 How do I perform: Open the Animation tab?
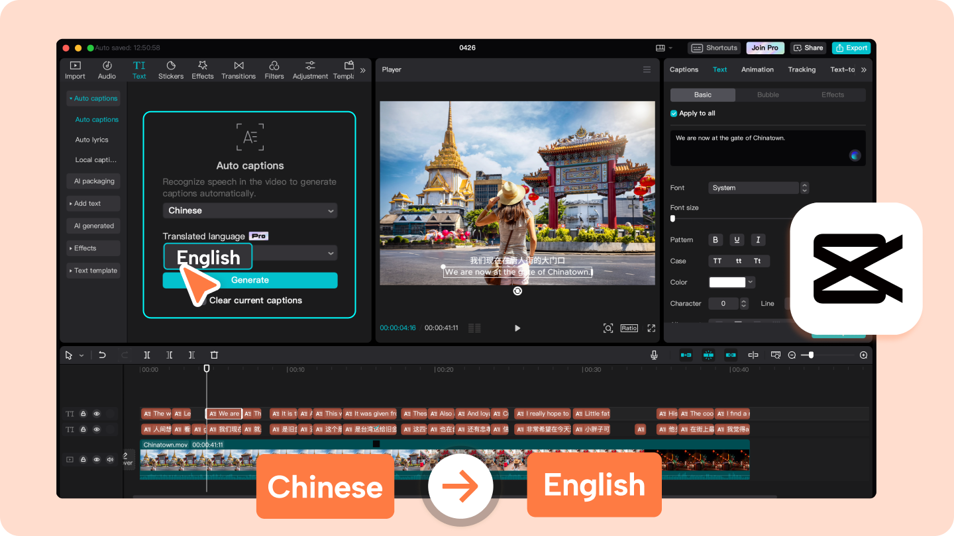tap(757, 69)
